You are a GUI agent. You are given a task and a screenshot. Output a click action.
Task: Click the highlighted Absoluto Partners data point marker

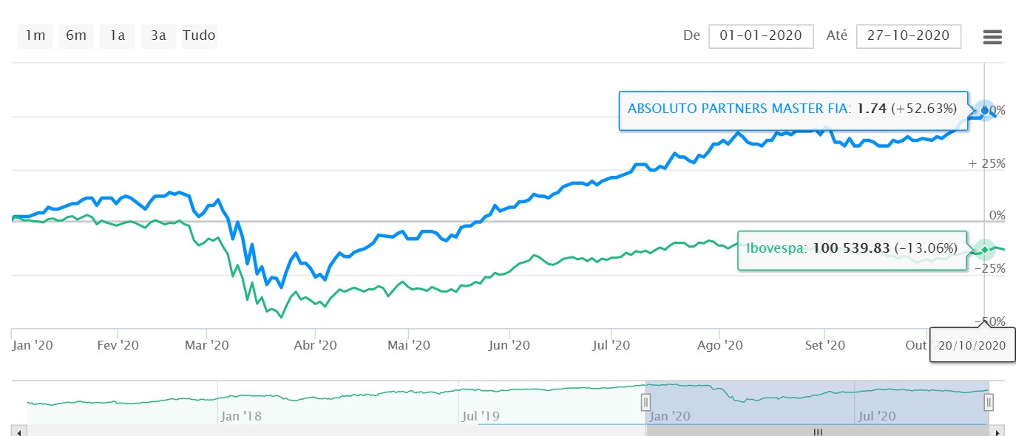pyautogui.click(x=984, y=111)
